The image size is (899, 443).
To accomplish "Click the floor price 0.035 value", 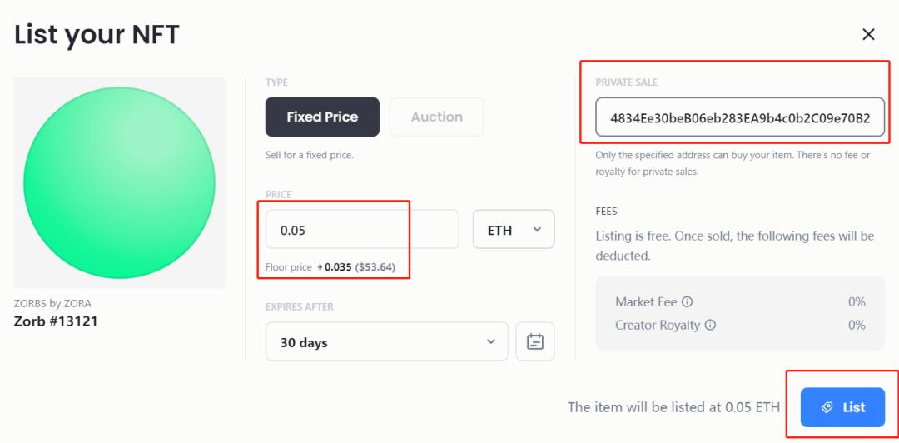I will coord(338,267).
